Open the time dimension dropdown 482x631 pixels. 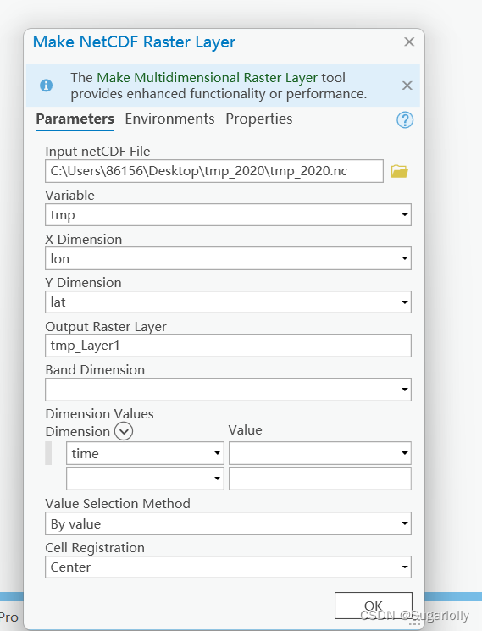click(145, 453)
